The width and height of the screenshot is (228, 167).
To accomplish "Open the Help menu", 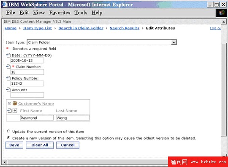I will click(x=97, y=13).
